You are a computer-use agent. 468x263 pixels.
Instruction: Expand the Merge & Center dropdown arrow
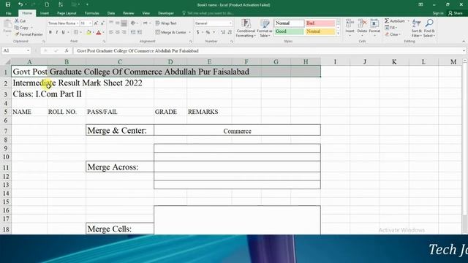point(189,32)
